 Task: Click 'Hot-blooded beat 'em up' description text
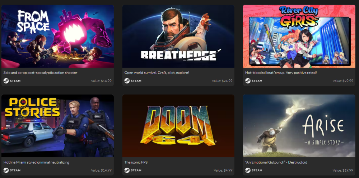coord(281,73)
